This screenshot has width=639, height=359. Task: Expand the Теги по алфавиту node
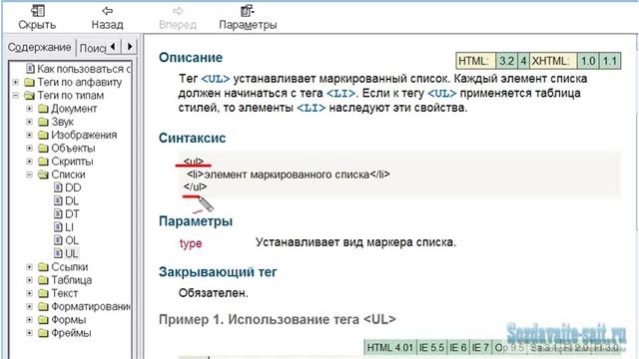tap(16, 82)
